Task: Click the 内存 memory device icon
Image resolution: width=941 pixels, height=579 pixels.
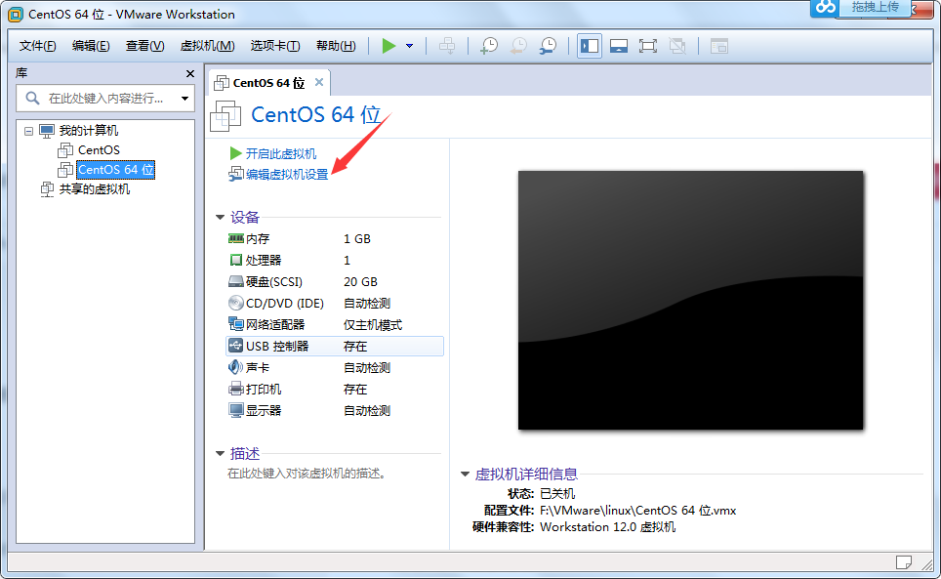Action: [x=234, y=238]
